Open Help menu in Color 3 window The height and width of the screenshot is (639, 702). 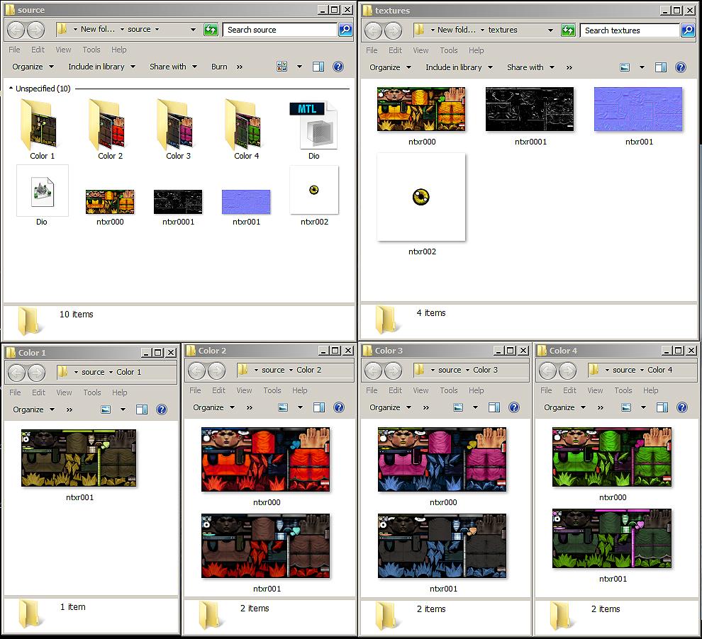pos(477,390)
